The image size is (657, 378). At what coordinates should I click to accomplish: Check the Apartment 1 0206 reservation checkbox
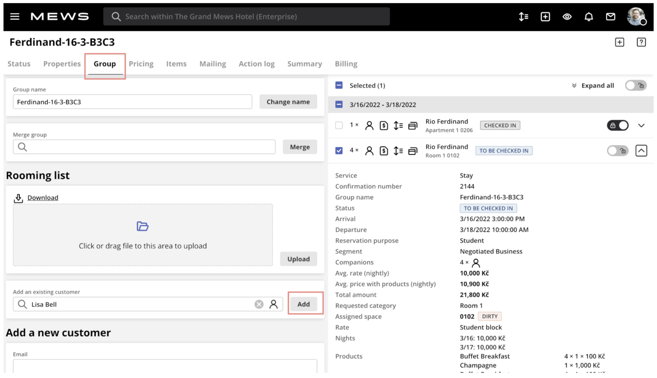tap(339, 125)
